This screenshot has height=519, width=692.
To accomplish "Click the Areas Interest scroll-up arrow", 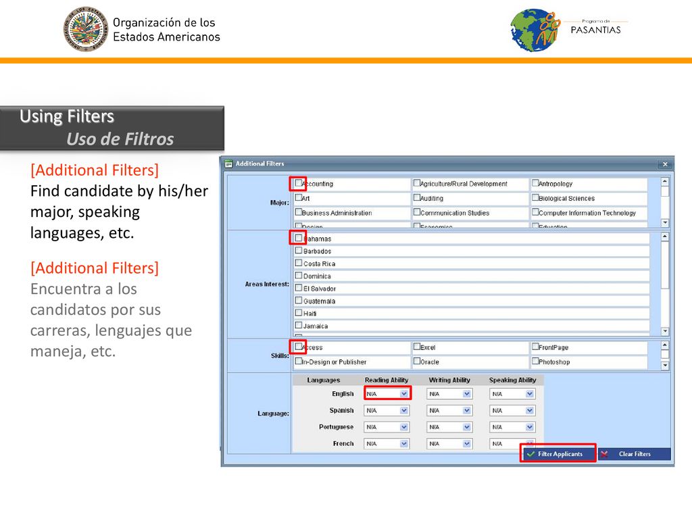I will [665, 237].
